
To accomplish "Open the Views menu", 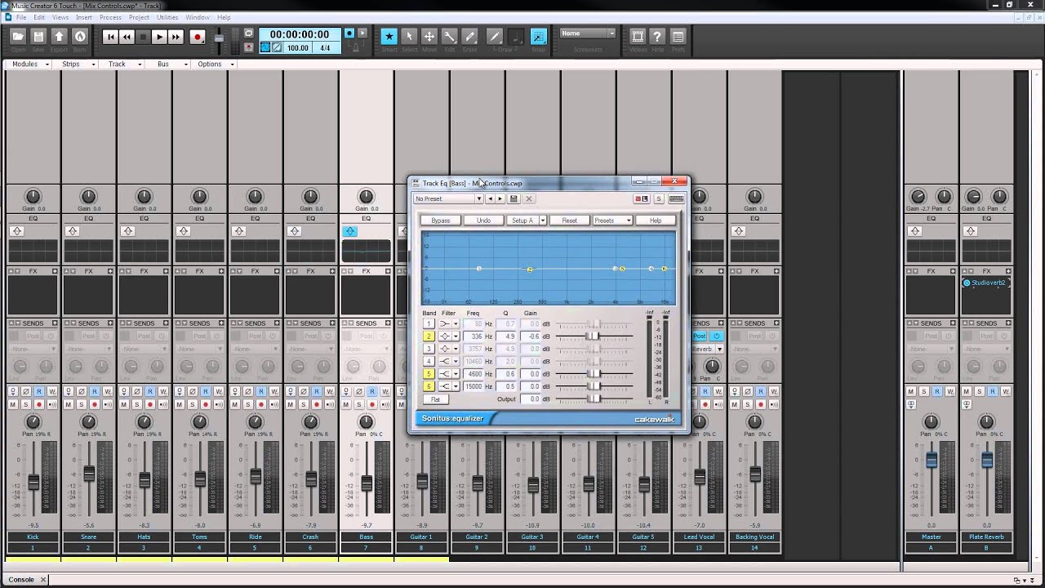I will tap(61, 17).
